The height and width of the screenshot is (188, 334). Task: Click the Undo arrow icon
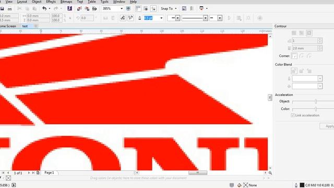coord(44,8)
